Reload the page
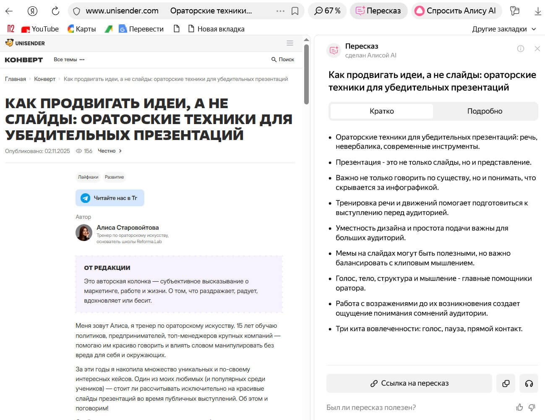The width and height of the screenshot is (545, 420). 55,11
